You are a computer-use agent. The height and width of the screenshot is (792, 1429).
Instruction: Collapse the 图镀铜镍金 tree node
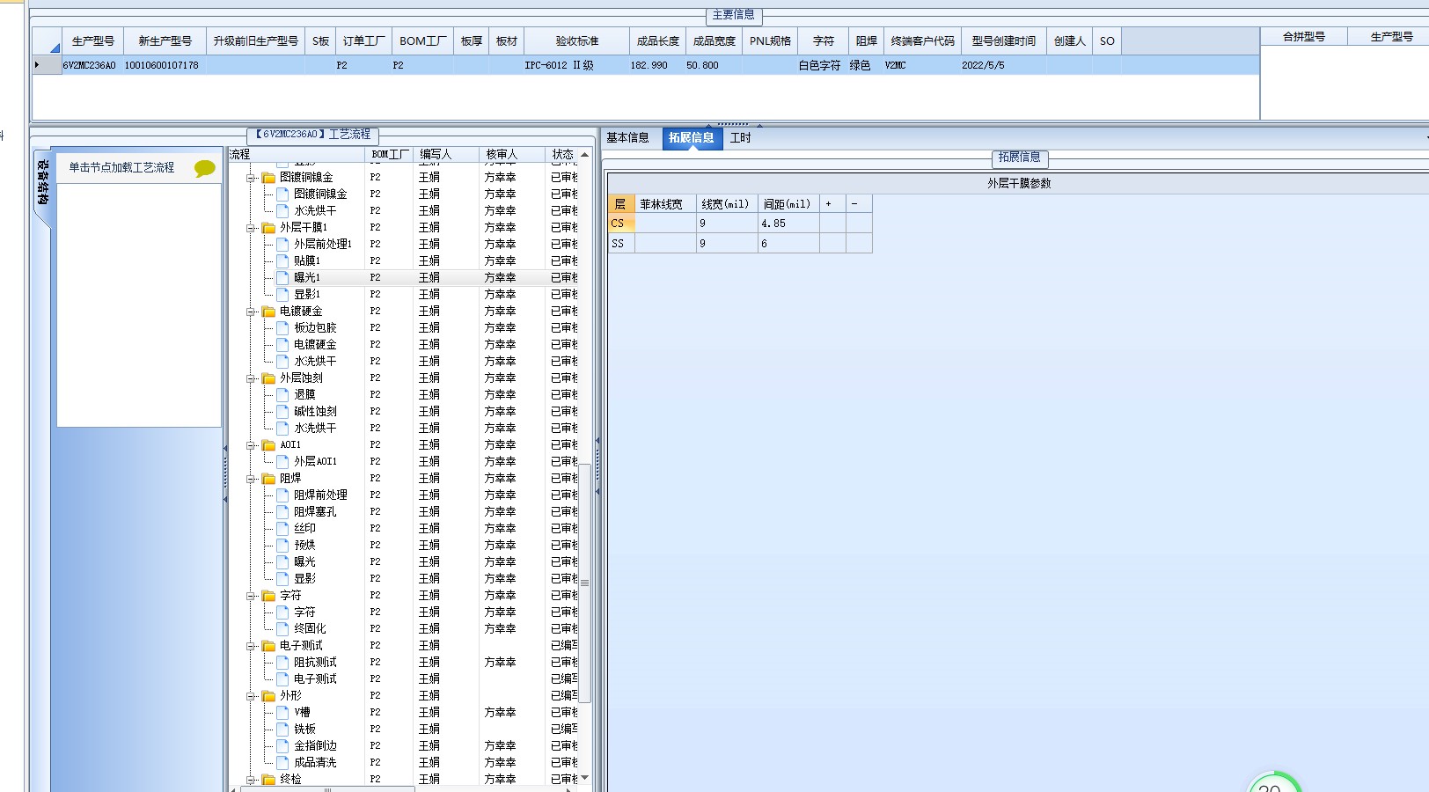(251, 178)
